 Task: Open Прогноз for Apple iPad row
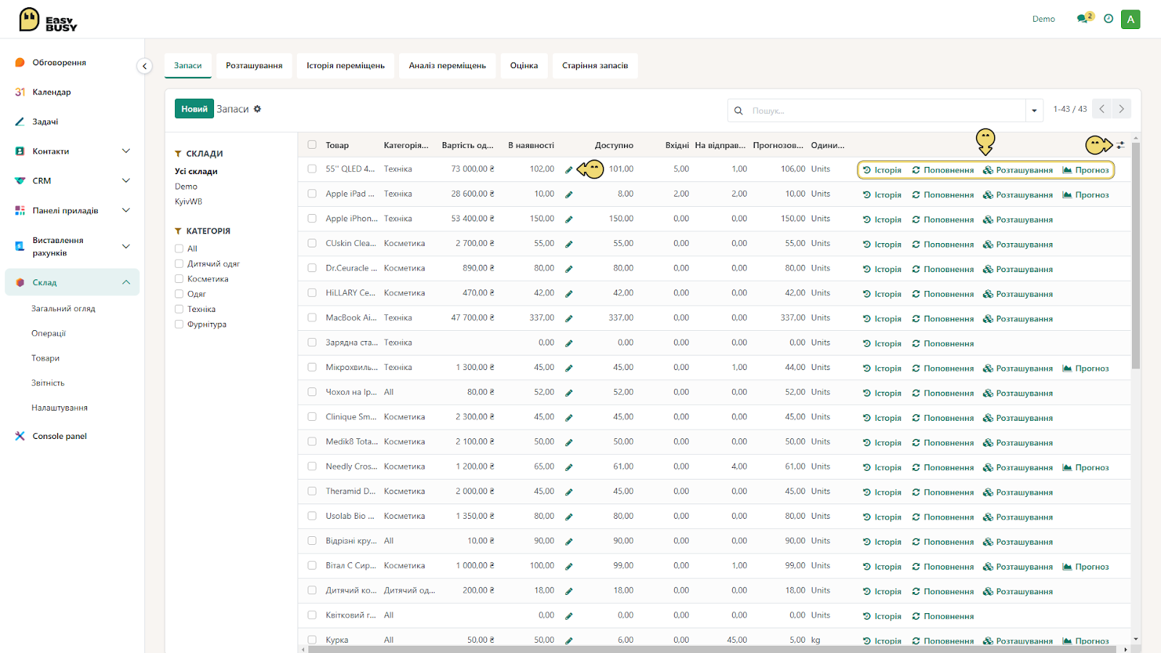[1086, 194]
